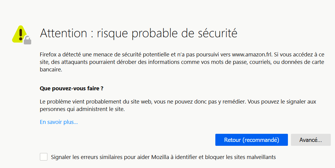335x168 pixels.
Task: Click the www.amazon.frl address in the warning
Action: tap(252, 54)
